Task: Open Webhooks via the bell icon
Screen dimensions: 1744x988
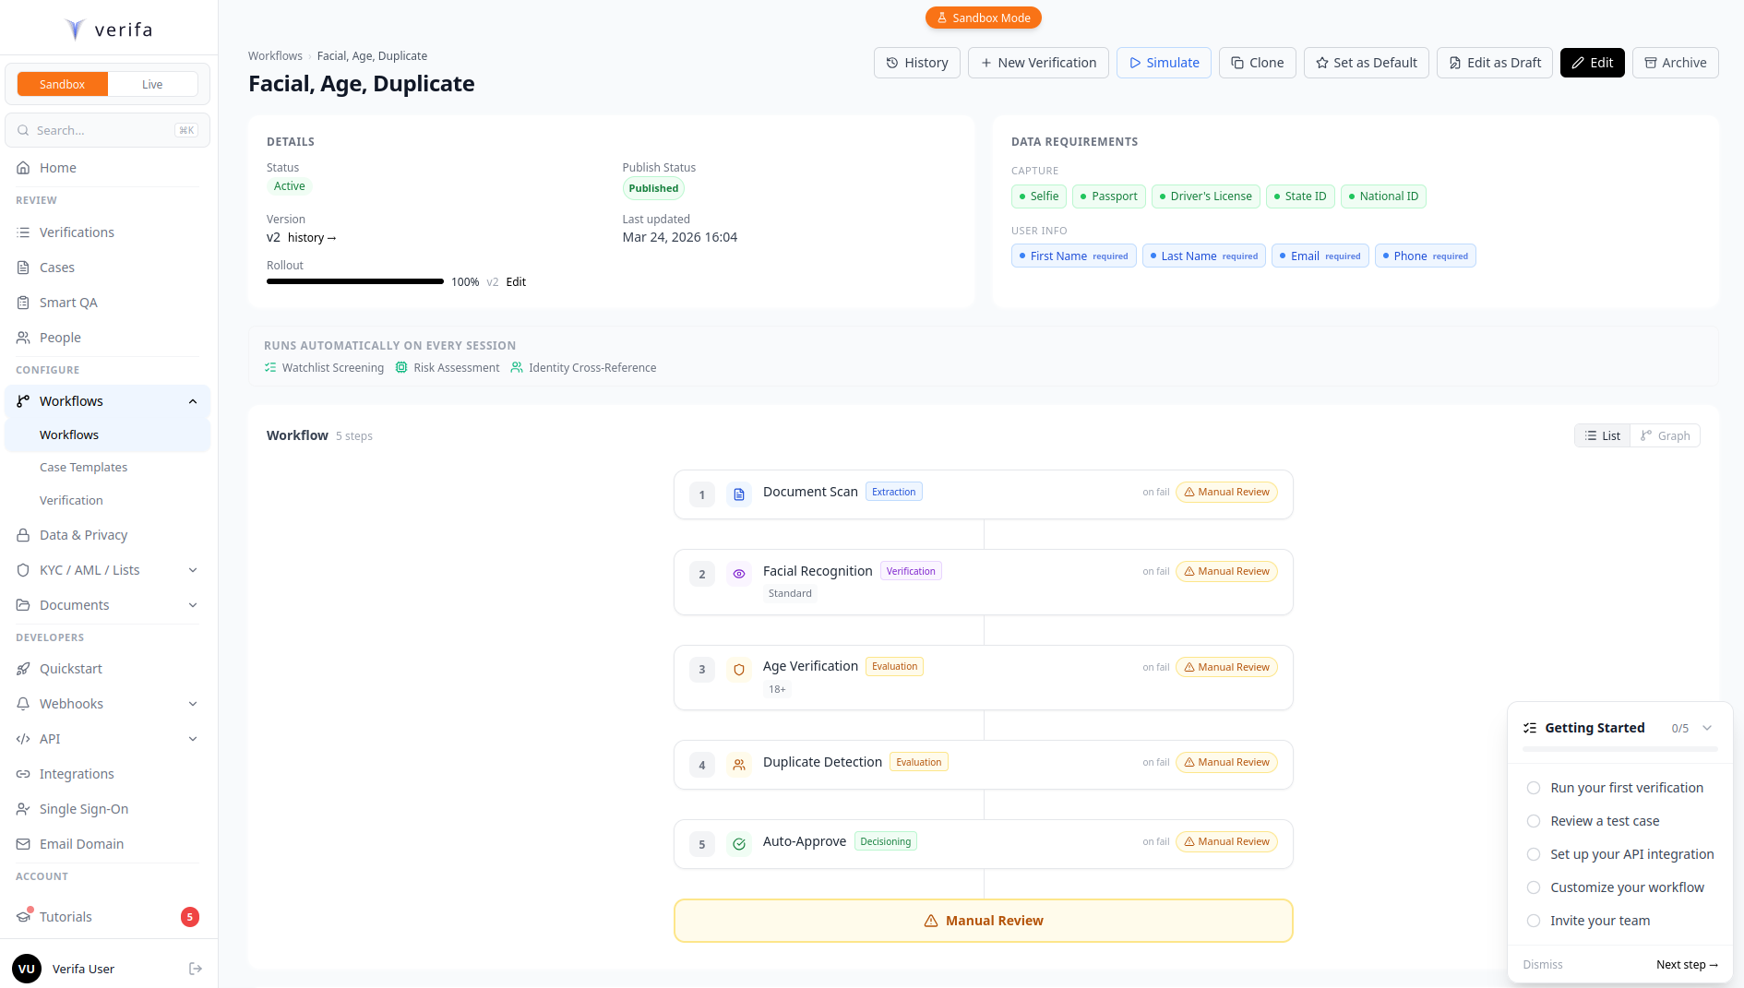Action: pos(21,703)
